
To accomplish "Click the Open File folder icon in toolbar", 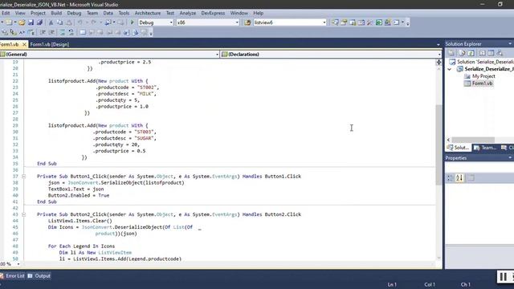I will [22, 22].
